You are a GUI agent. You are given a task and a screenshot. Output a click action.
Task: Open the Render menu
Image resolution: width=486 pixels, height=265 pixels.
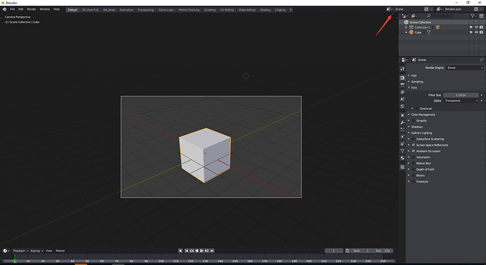tap(31, 9)
